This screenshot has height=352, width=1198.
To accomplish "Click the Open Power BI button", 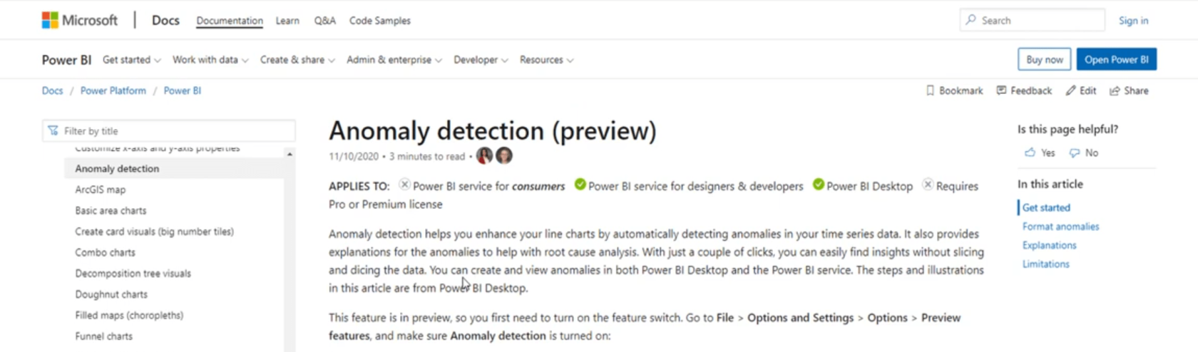I will pos(1117,59).
